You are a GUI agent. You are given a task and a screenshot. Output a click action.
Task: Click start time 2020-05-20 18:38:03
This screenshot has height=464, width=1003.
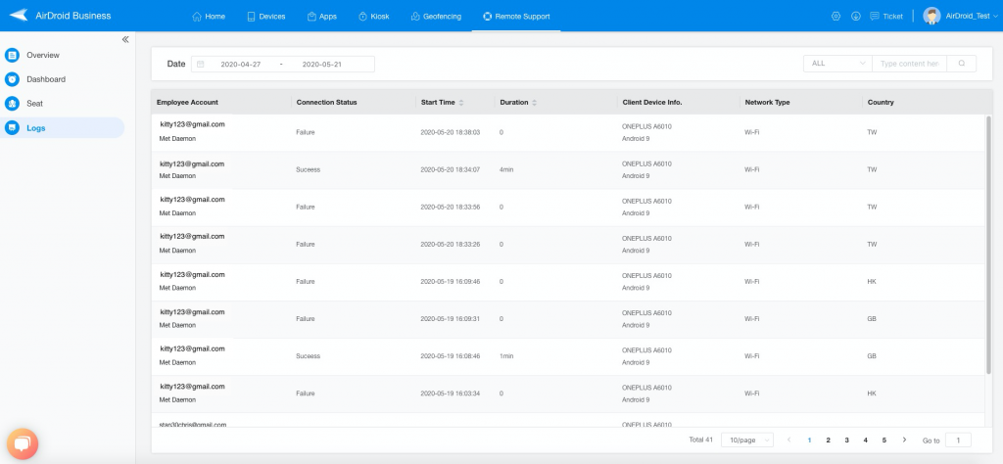click(451, 132)
